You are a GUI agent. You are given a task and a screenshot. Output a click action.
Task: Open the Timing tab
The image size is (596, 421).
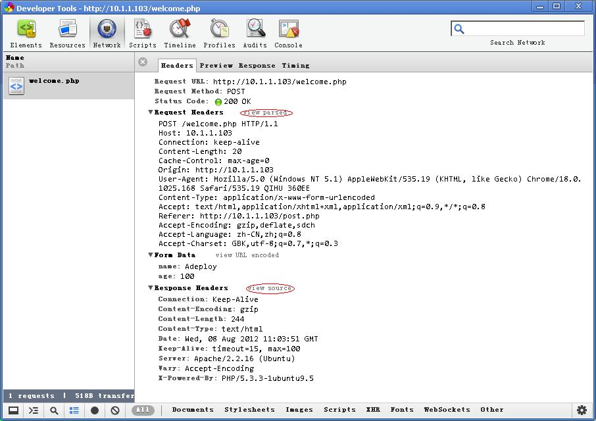point(296,65)
